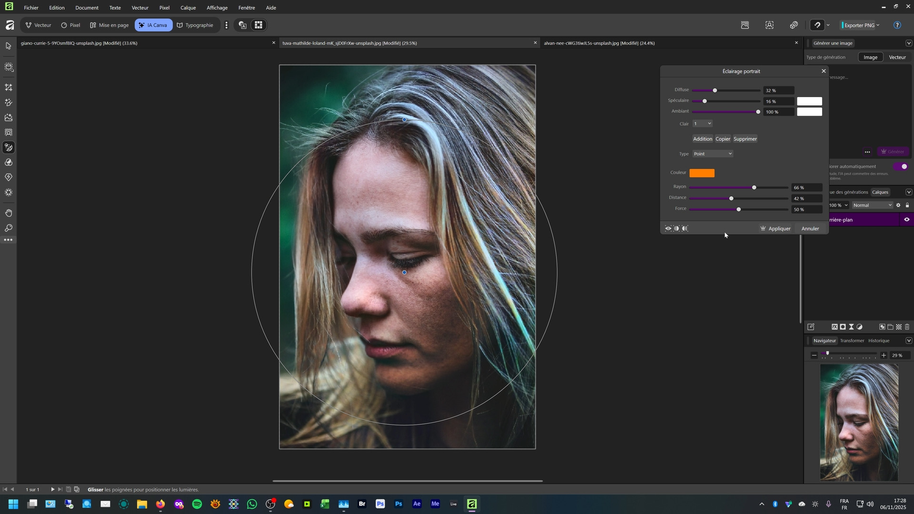The height and width of the screenshot is (514, 914).
Task: Select the Zoom magnifier tool
Action: point(9,228)
